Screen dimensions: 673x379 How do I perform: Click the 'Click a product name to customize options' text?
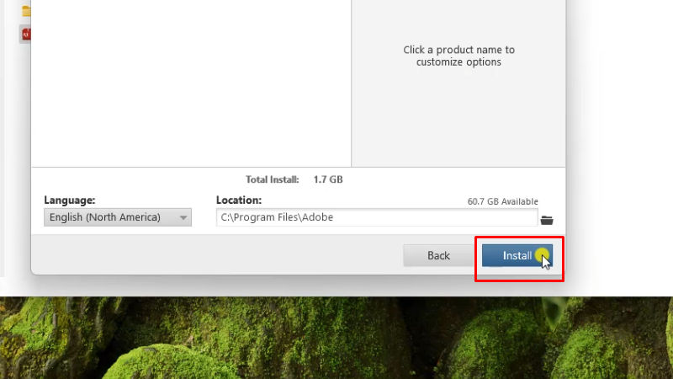click(458, 56)
